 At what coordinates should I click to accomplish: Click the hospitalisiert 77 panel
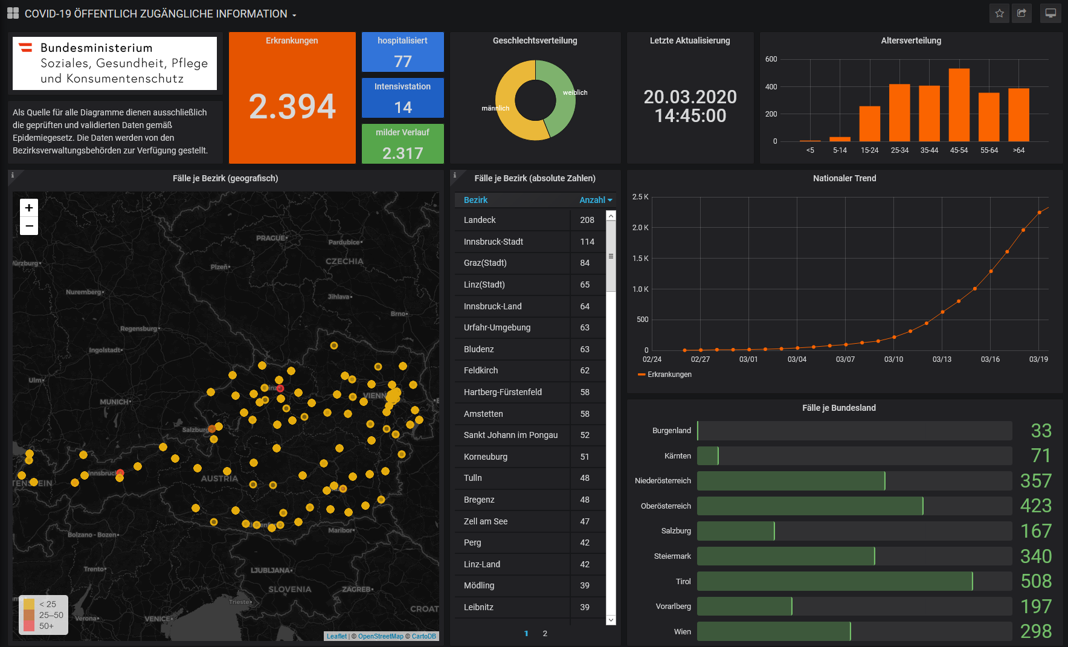coord(403,52)
